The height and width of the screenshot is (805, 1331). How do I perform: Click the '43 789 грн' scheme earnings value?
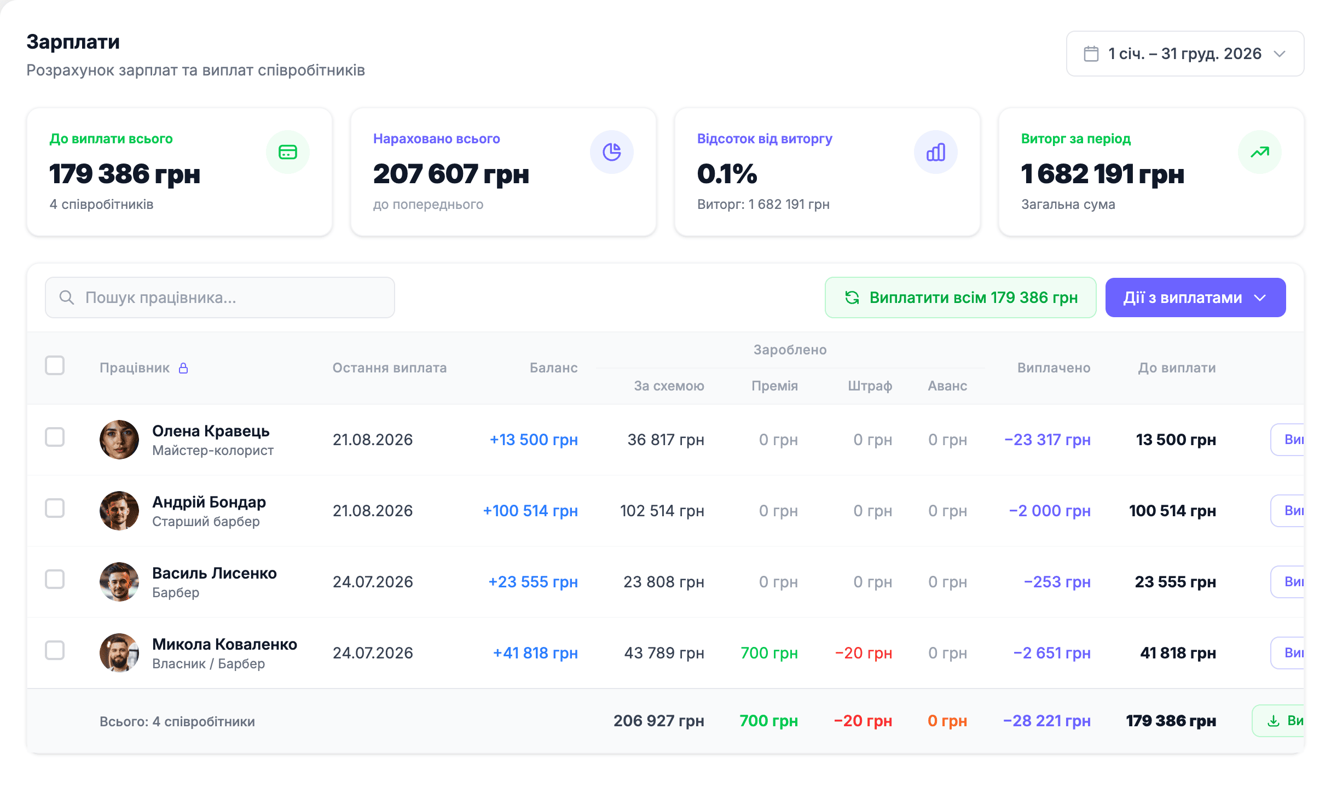coord(664,653)
